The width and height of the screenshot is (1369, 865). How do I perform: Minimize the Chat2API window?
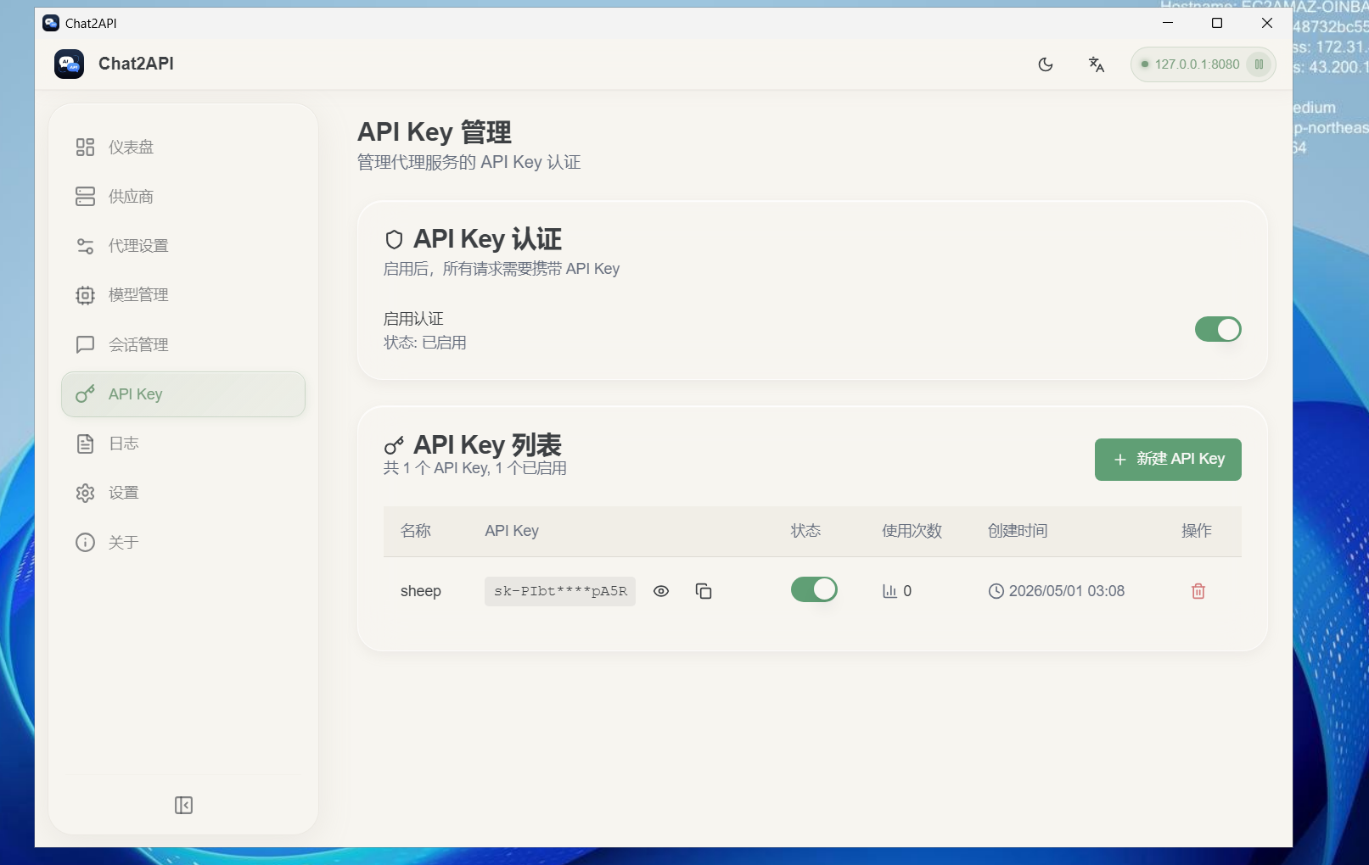pyautogui.click(x=1168, y=23)
